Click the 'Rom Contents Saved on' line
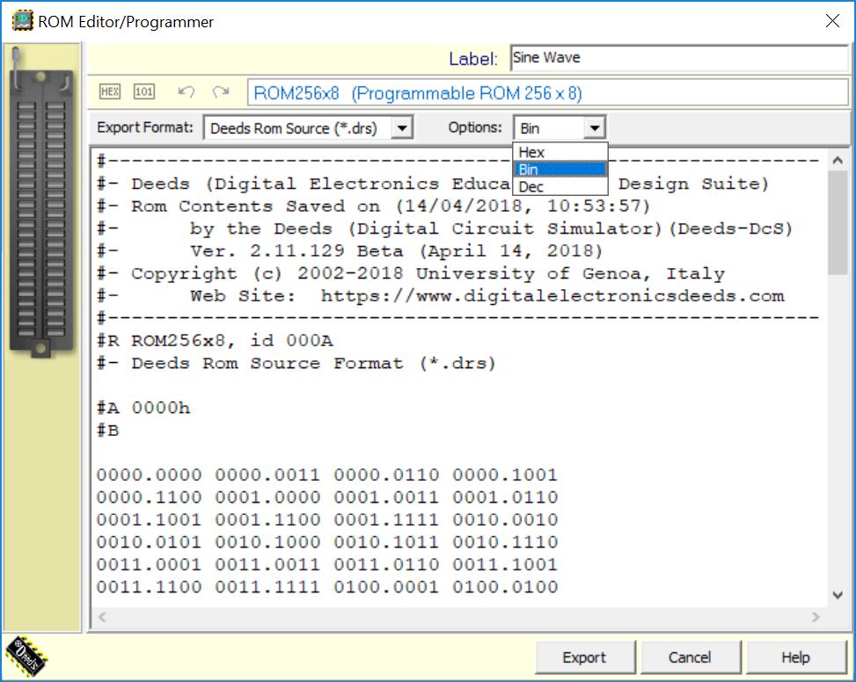The width and height of the screenshot is (856, 682). pyautogui.click(x=374, y=206)
